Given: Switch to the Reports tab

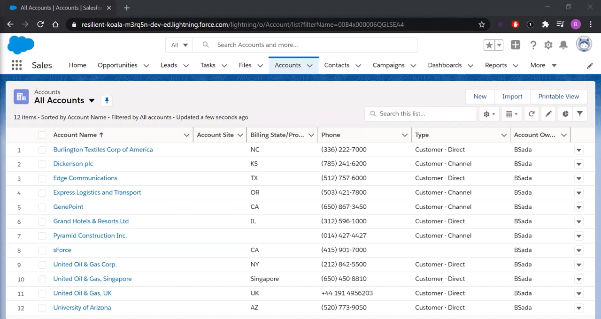Looking at the screenshot, I should pyautogui.click(x=496, y=65).
